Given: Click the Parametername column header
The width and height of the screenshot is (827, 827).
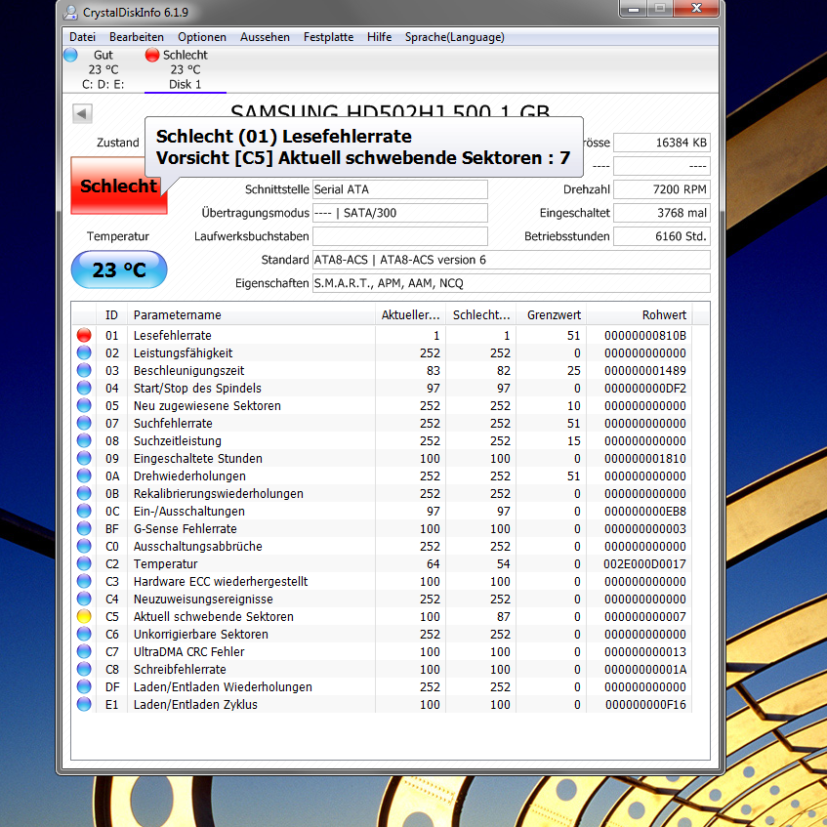Looking at the screenshot, I should (x=251, y=314).
